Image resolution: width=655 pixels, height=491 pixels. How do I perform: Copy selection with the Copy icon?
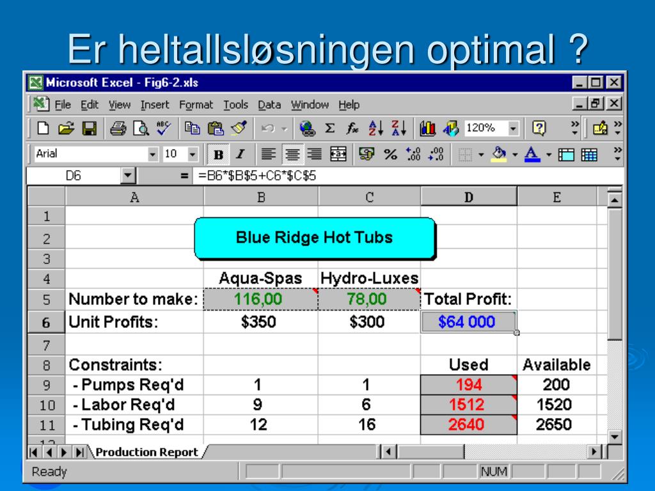192,128
